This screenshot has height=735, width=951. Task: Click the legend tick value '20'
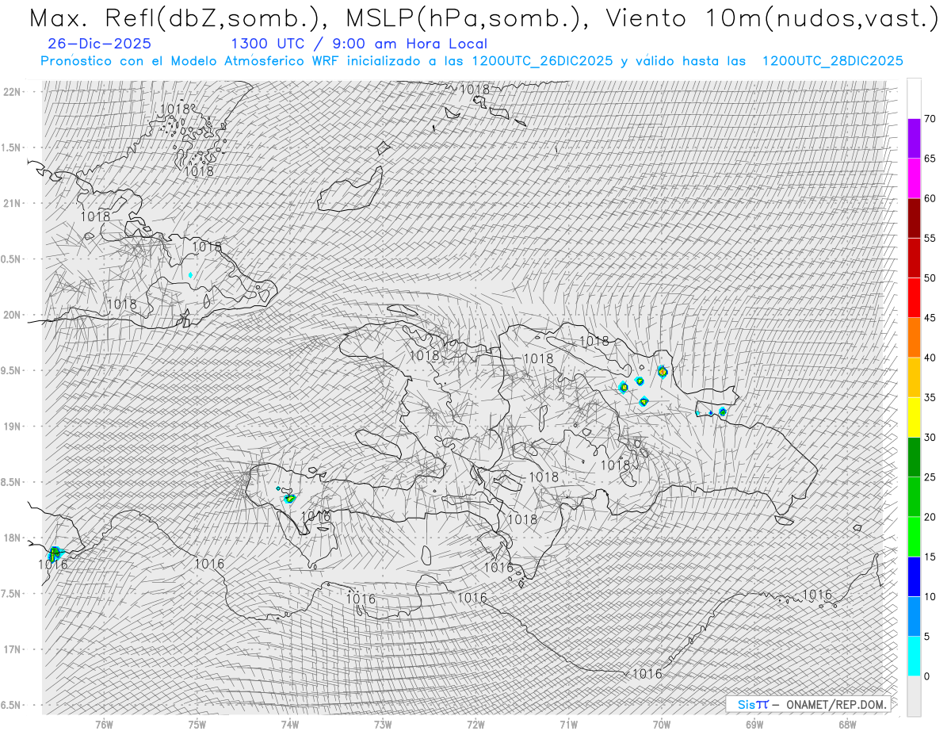tap(930, 517)
